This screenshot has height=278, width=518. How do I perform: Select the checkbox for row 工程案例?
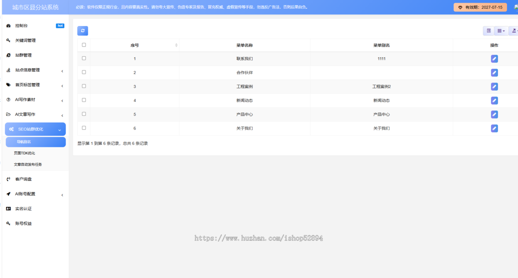(x=84, y=86)
